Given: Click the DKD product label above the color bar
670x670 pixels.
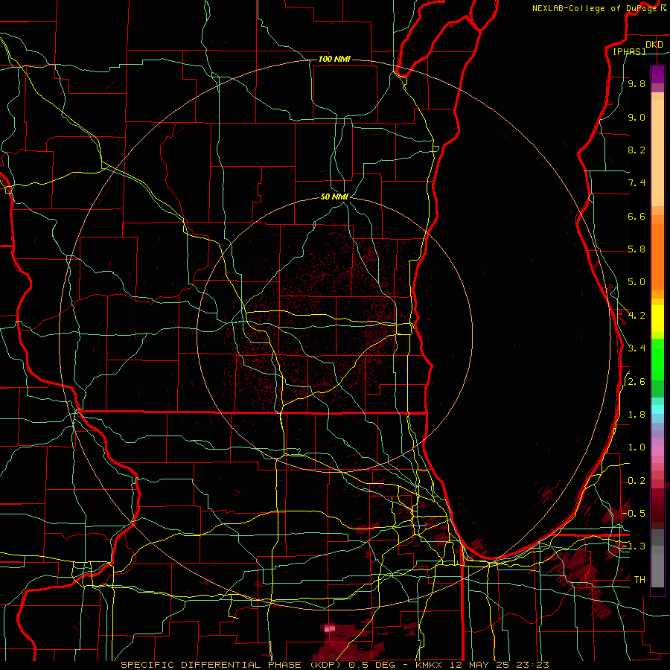Looking at the screenshot, I should coord(654,45).
